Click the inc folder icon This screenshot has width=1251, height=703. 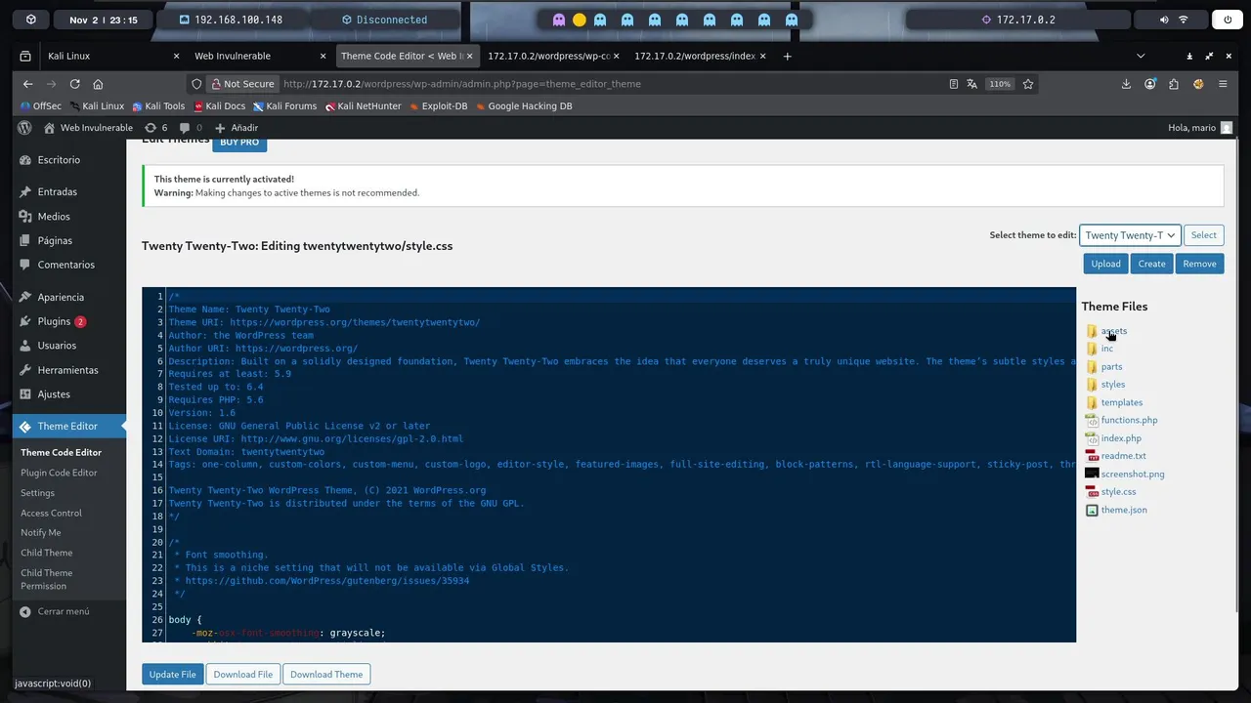[1092, 349]
